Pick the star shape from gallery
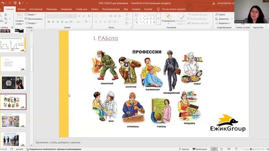Screen dimensions: 269x151 154,22
